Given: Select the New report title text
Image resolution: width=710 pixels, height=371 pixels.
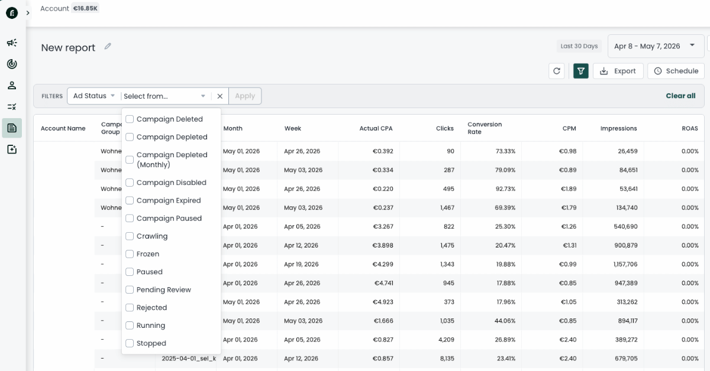Looking at the screenshot, I should (68, 48).
